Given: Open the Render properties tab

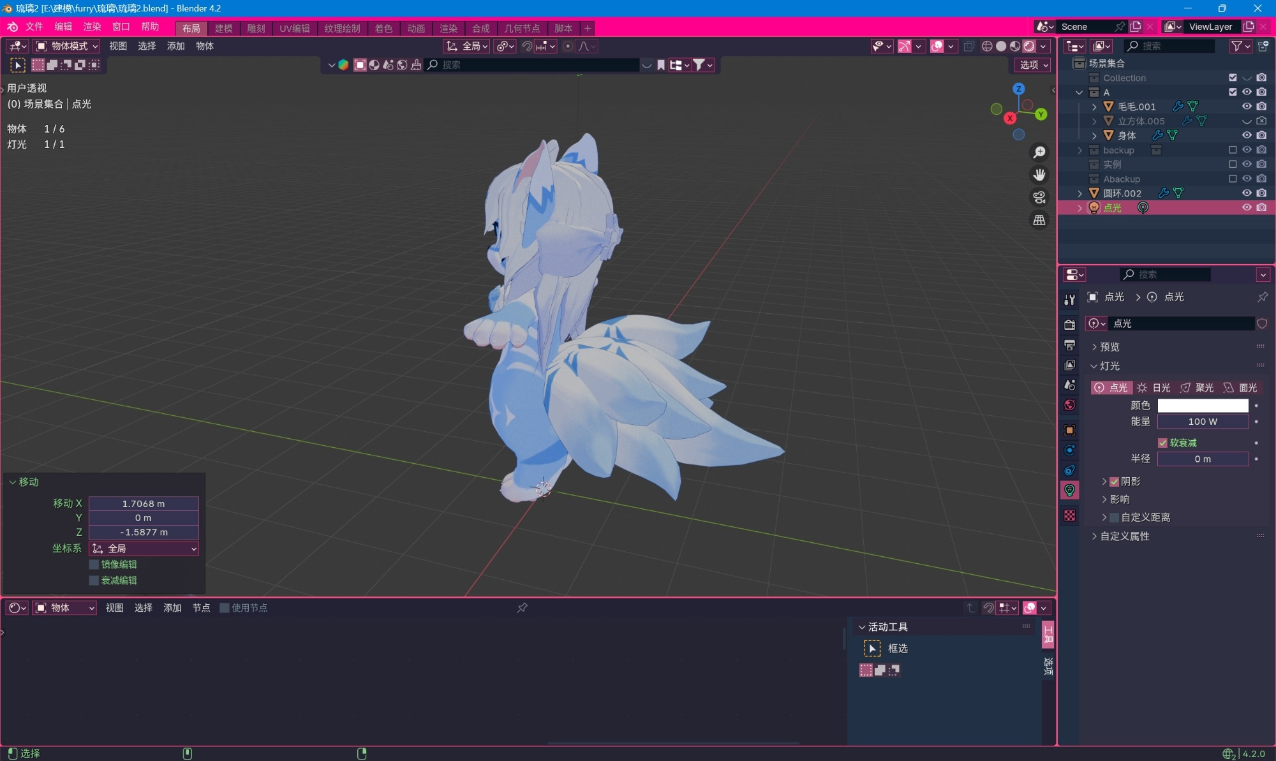Looking at the screenshot, I should pyautogui.click(x=1070, y=325).
